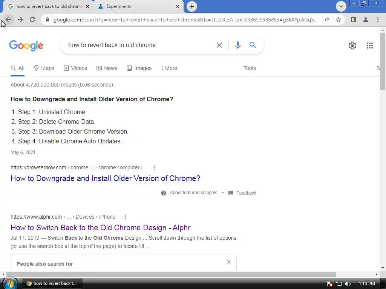Switch to News results

[107, 68]
